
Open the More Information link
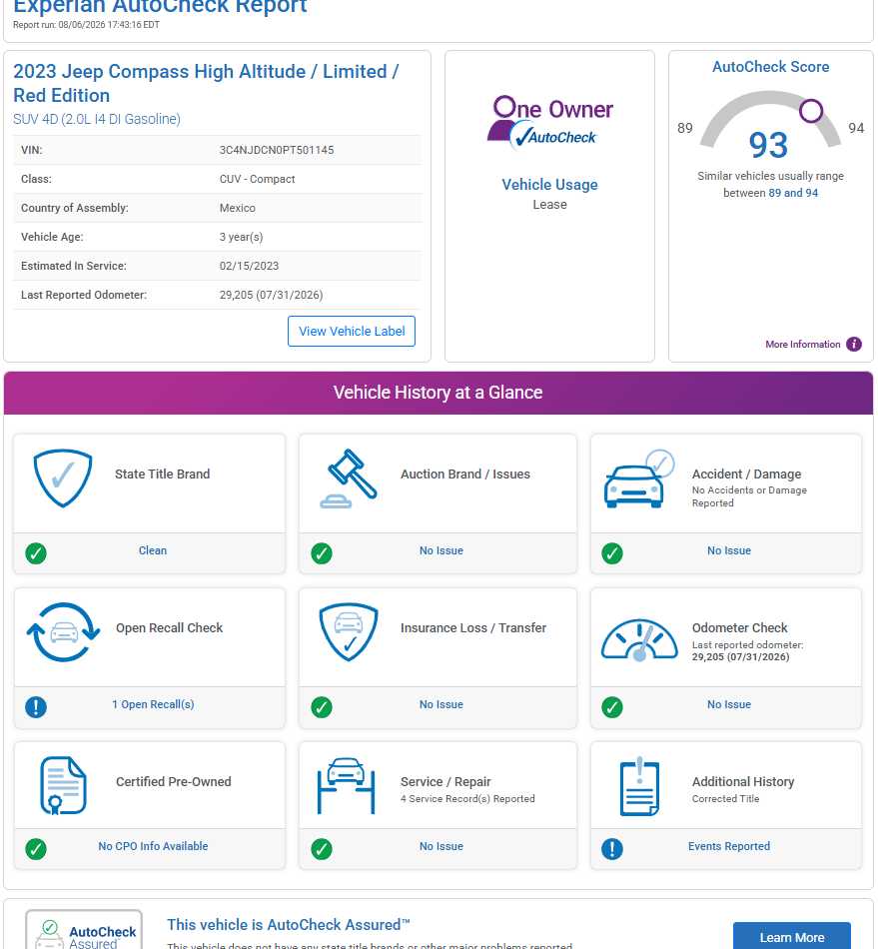[802, 344]
